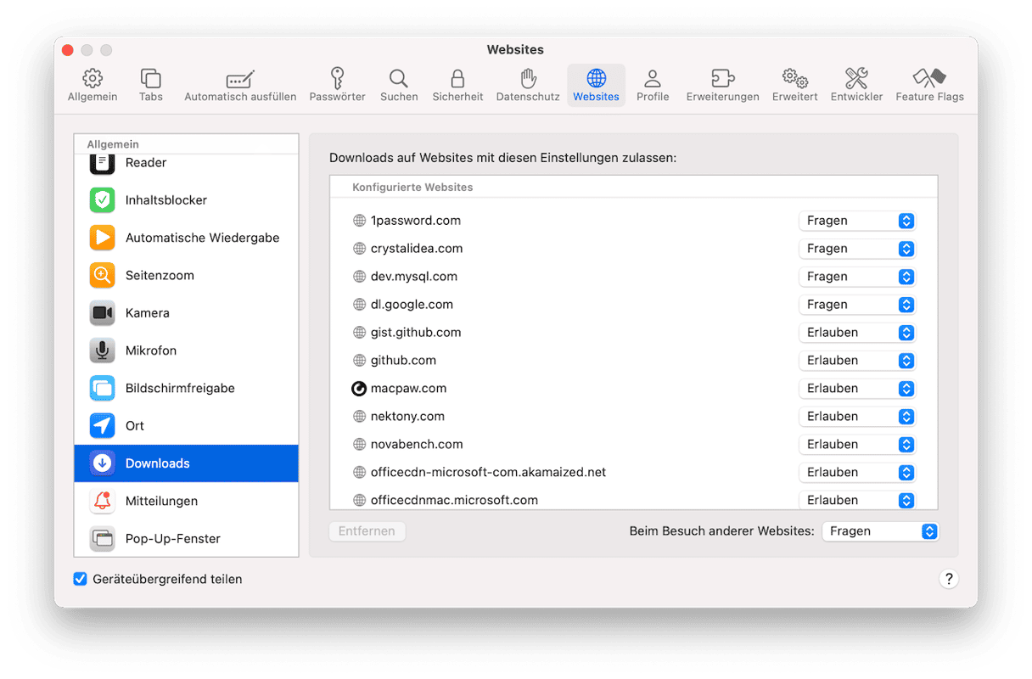The image size is (1032, 679).
Task: Click the Feature Flags icon
Action: click(929, 79)
